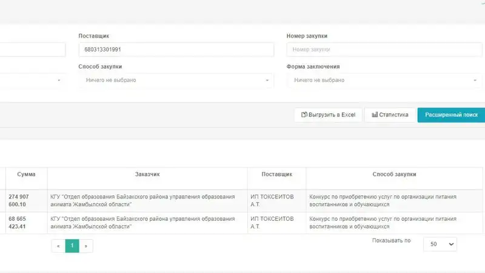Screen dimensions: 485x273
Task: Click second row's Конкурс procurement method cell
Action: (x=383, y=222)
